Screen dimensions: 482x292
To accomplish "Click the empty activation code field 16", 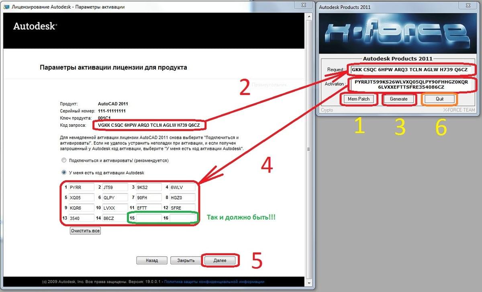I will (x=182, y=218).
